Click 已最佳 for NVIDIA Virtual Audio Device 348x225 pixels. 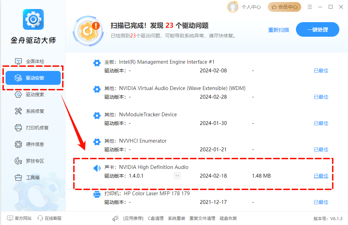[x=321, y=97]
